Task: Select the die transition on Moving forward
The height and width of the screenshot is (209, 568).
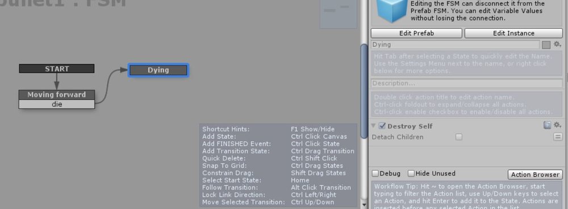Action: coord(57,104)
